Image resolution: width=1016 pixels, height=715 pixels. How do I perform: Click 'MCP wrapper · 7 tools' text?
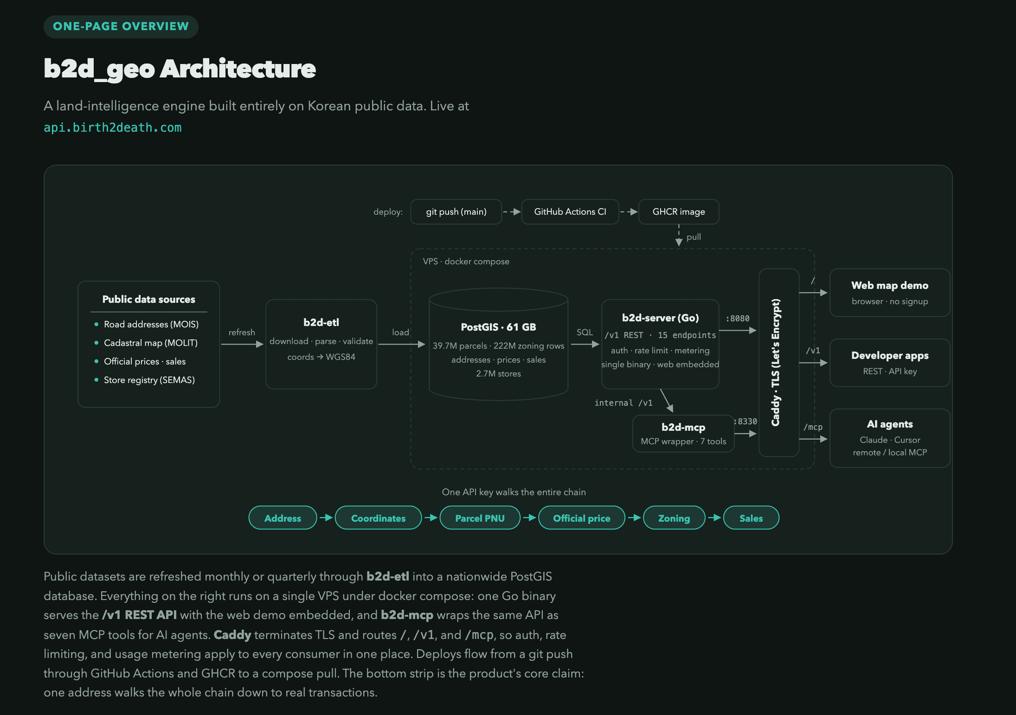(x=683, y=441)
